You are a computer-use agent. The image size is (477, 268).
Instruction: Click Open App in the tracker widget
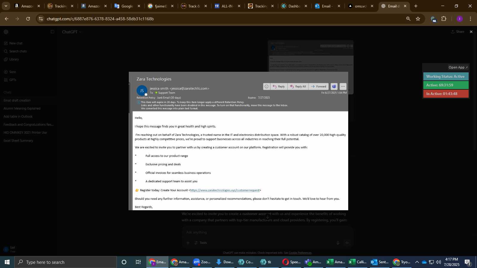(x=458, y=67)
